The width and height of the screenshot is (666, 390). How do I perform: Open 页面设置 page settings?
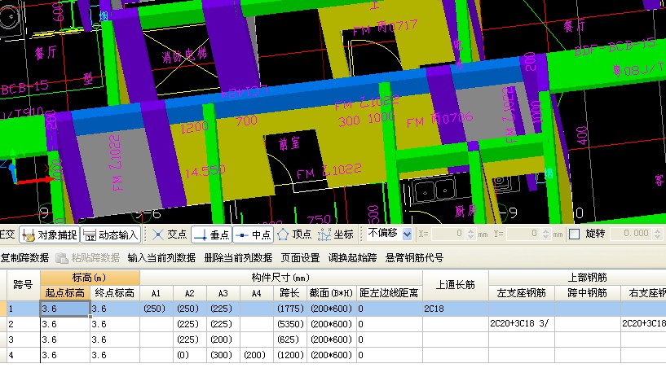click(x=300, y=257)
